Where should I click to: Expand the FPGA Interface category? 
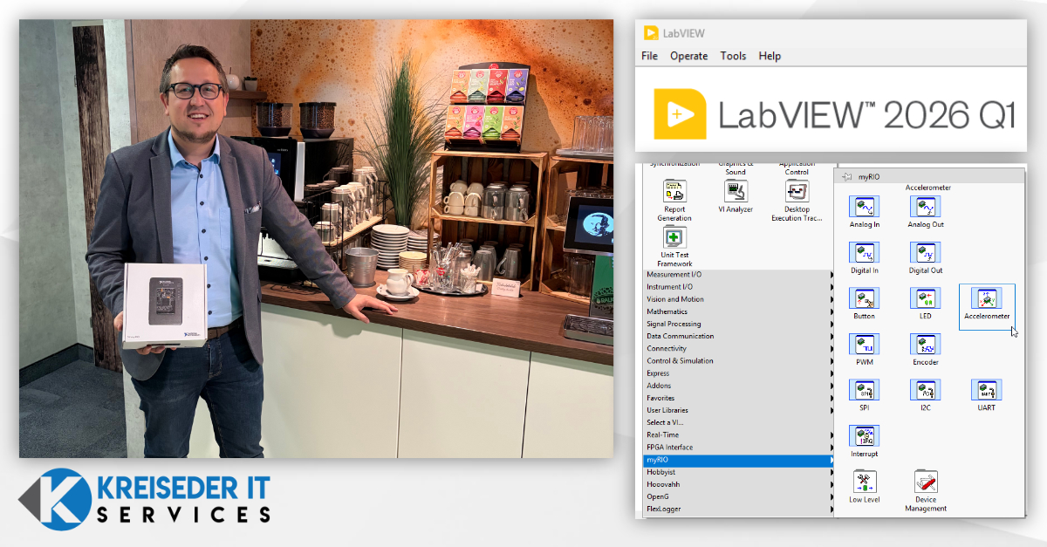737,448
